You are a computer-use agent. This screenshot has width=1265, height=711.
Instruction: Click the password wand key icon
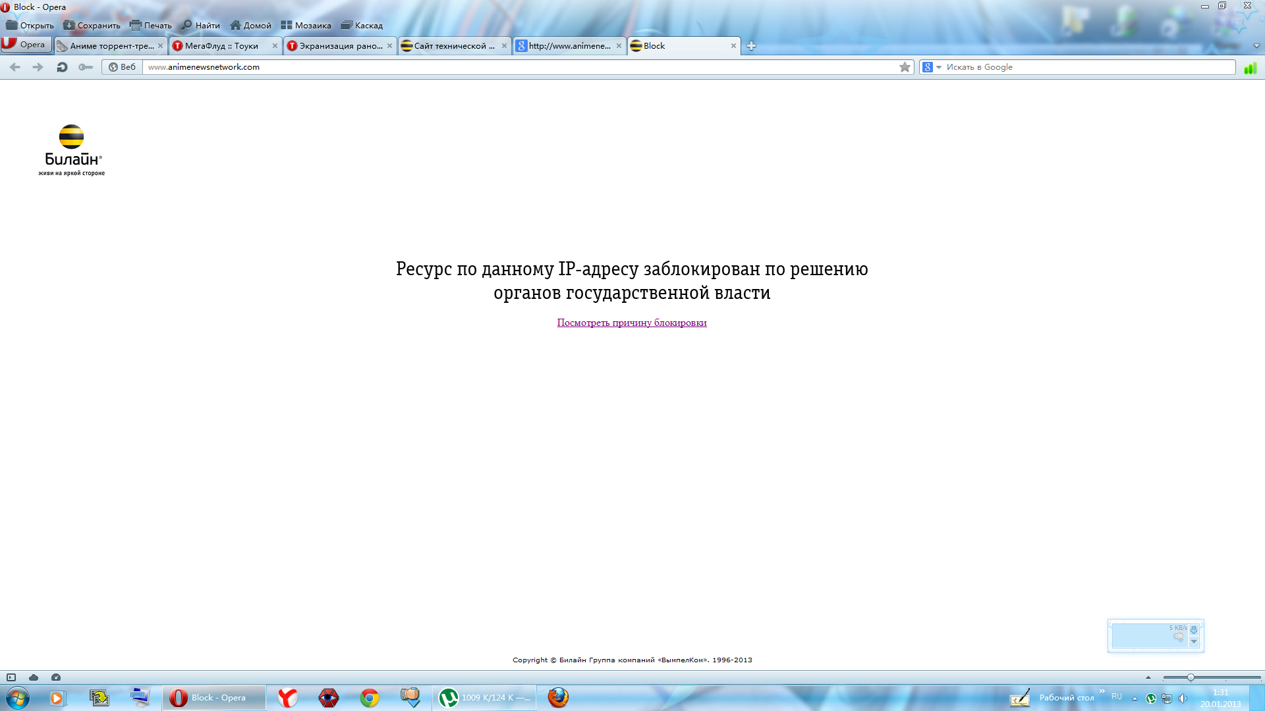[x=86, y=67]
